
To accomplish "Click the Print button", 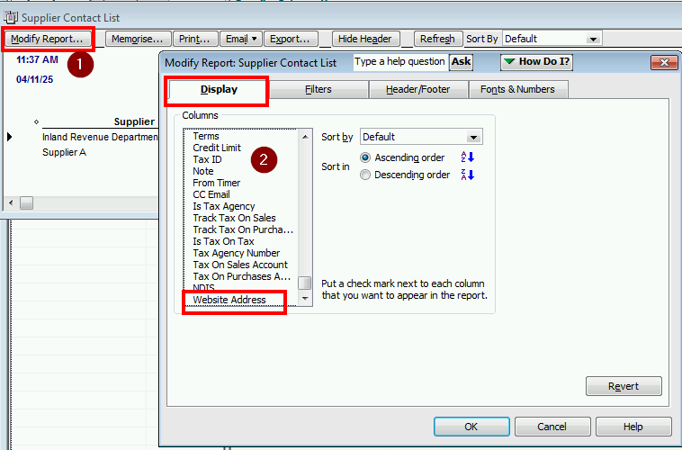I will pyautogui.click(x=194, y=39).
